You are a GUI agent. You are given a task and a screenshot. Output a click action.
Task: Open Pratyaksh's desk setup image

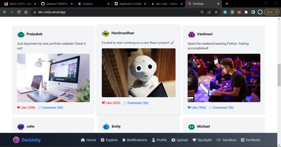[53, 78]
